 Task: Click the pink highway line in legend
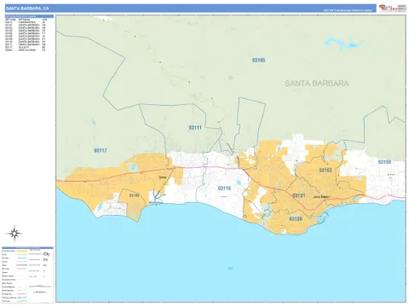click(22, 293)
